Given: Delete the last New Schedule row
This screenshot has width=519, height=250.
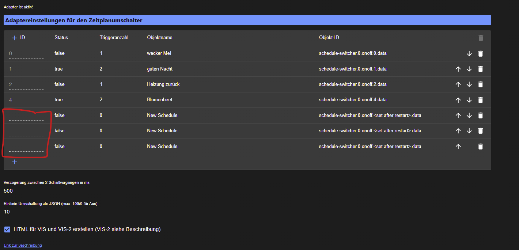Looking at the screenshot, I should 480,147.
